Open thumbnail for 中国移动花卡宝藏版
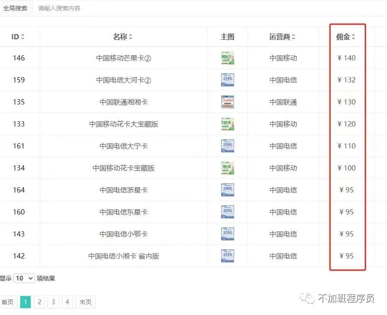Viewport: 387px width, 315px height. tap(227, 168)
